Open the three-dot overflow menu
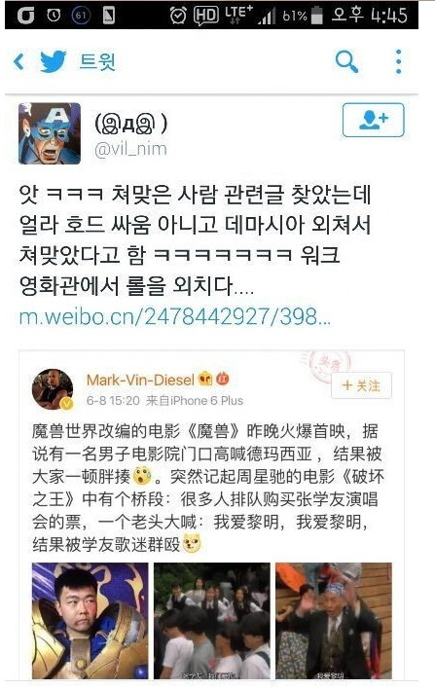Image resolution: width=435 pixels, height=691 pixels. click(x=398, y=61)
